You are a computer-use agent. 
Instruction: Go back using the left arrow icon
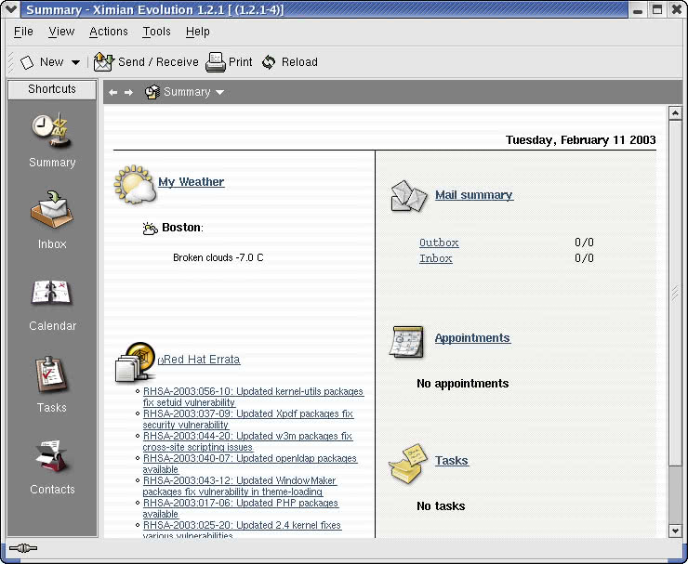pos(112,92)
